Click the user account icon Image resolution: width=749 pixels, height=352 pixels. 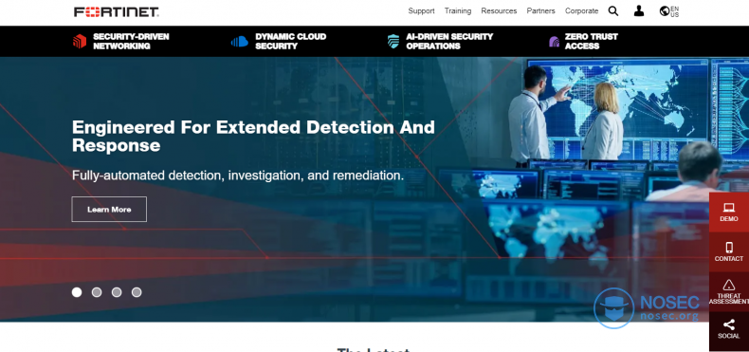pyautogui.click(x=639, y=11)
